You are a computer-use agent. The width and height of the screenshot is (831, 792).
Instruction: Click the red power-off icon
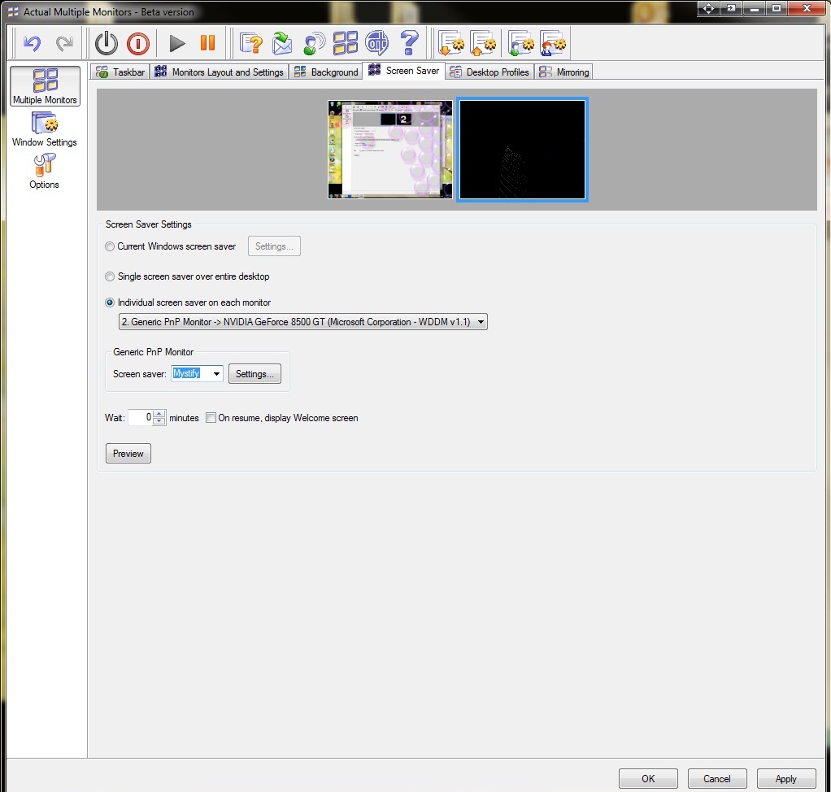138,43
